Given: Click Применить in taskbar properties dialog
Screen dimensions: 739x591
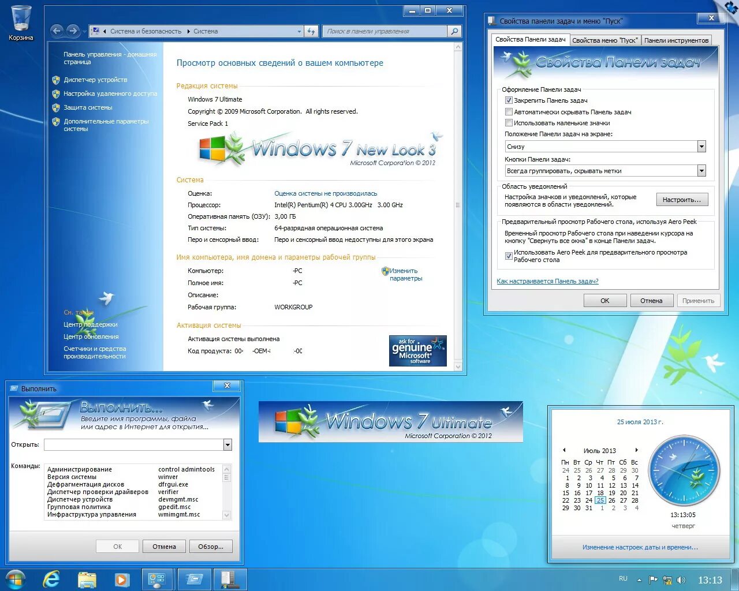Looking at the screenshot, I should (x=698, y=301).
